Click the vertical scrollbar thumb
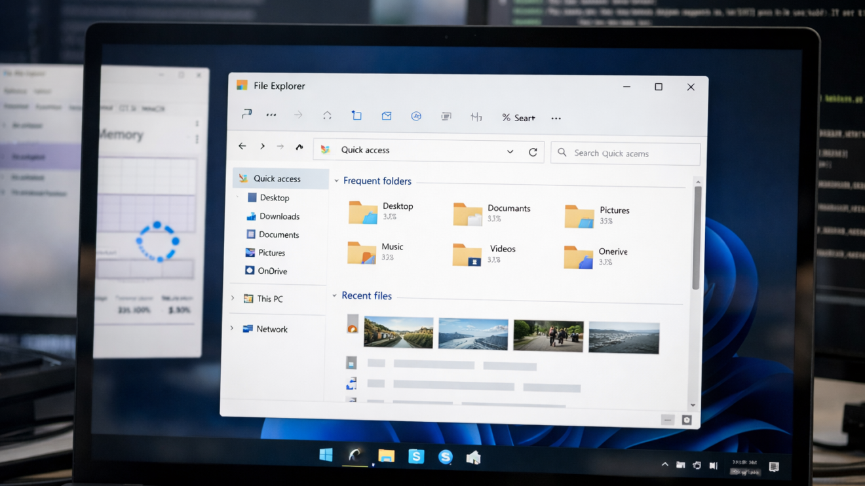This screenshot has width=865, height=486. coord(697,238)
